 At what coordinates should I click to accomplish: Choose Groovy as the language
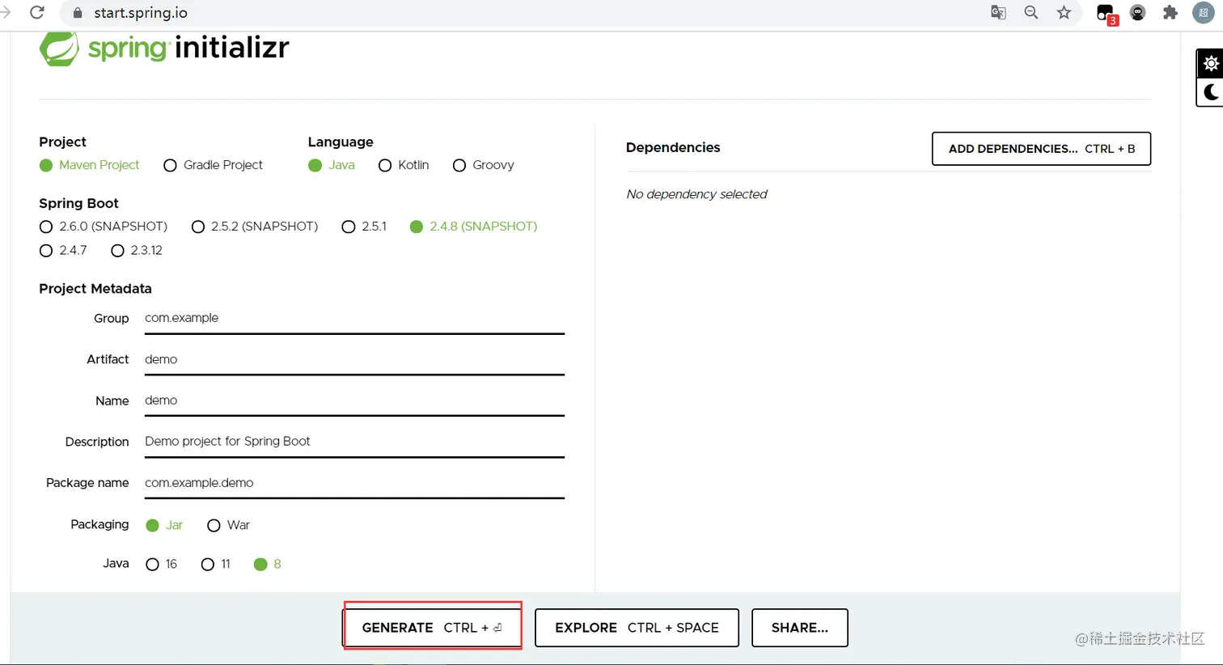click(x=484, y=165)
